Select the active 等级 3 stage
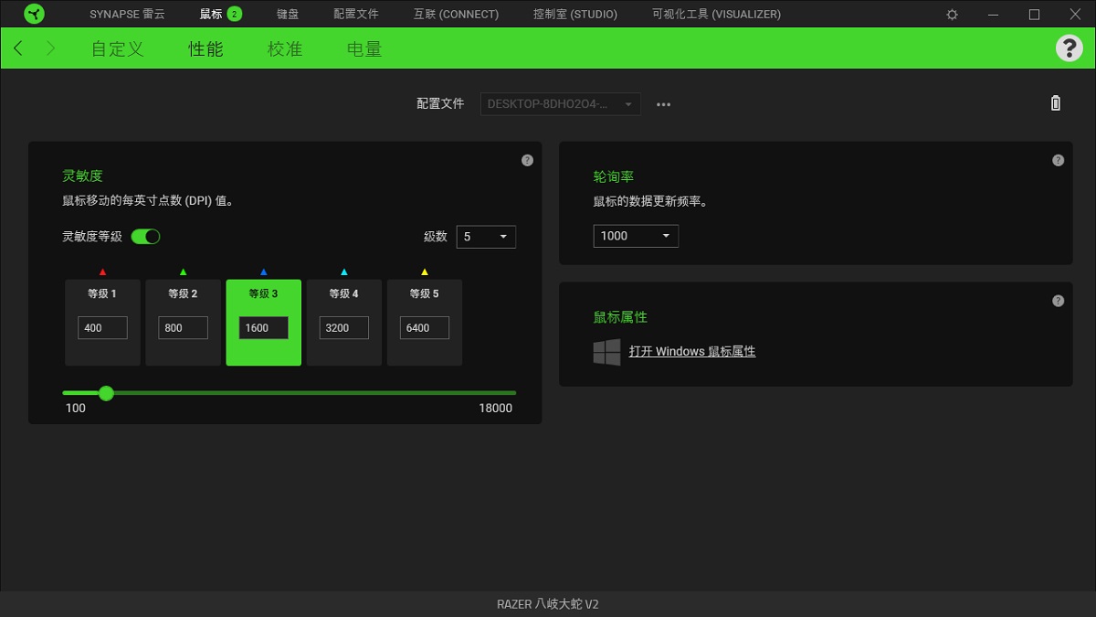This screenshot has height=617, width=1096. (x=263, y=323)
